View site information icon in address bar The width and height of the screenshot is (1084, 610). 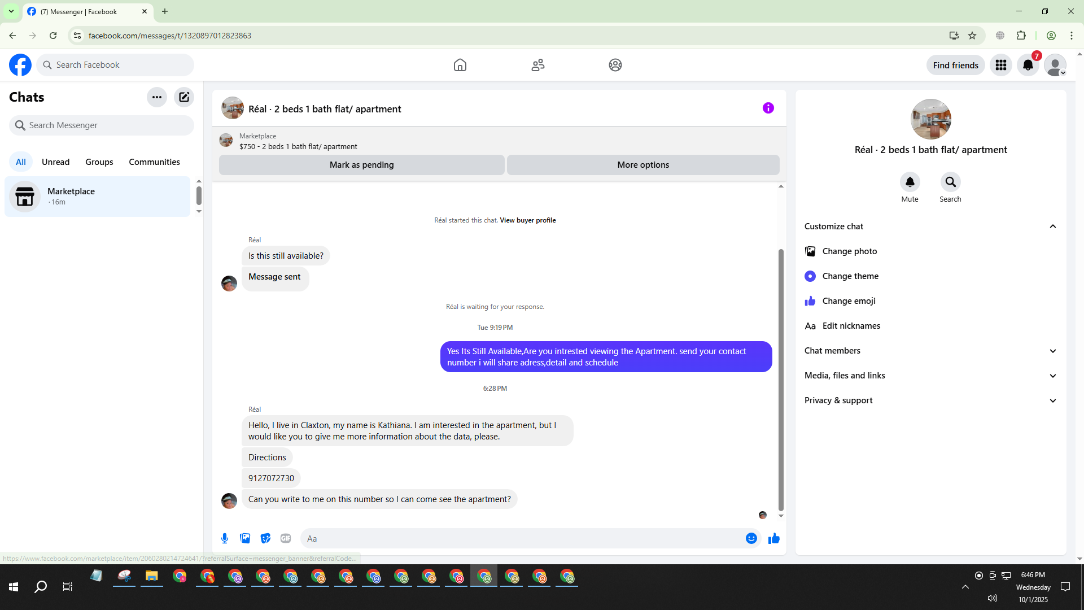(77, 36)
